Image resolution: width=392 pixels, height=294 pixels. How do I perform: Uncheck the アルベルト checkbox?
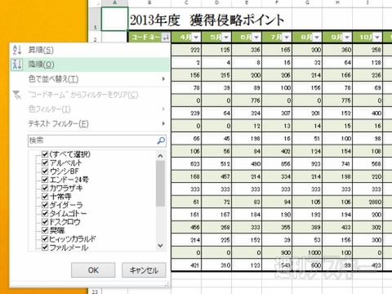coord(45,163)
